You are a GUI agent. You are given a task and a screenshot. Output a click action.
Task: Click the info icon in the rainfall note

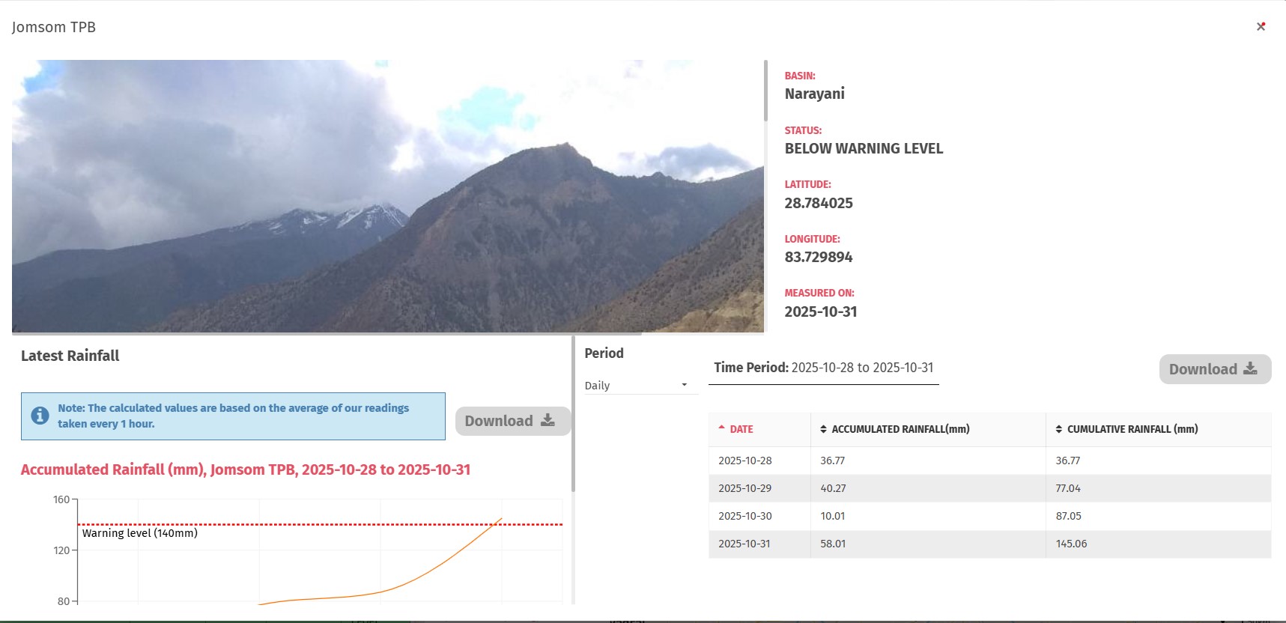(40, 416)
